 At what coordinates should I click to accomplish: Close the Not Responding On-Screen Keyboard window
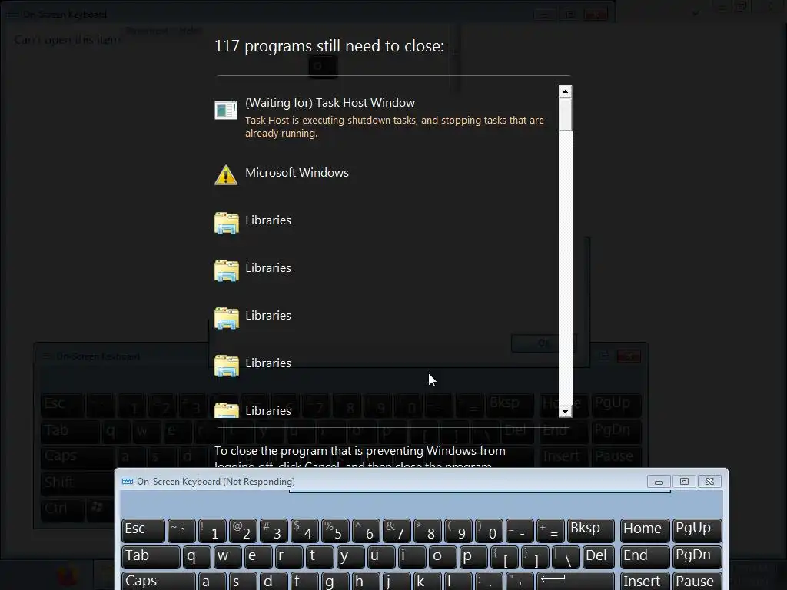coord(709,482)
